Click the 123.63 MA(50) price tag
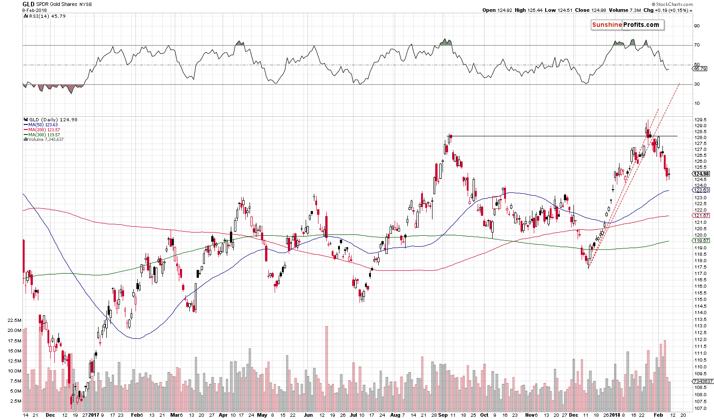The image size is (714, 419). 701,190
